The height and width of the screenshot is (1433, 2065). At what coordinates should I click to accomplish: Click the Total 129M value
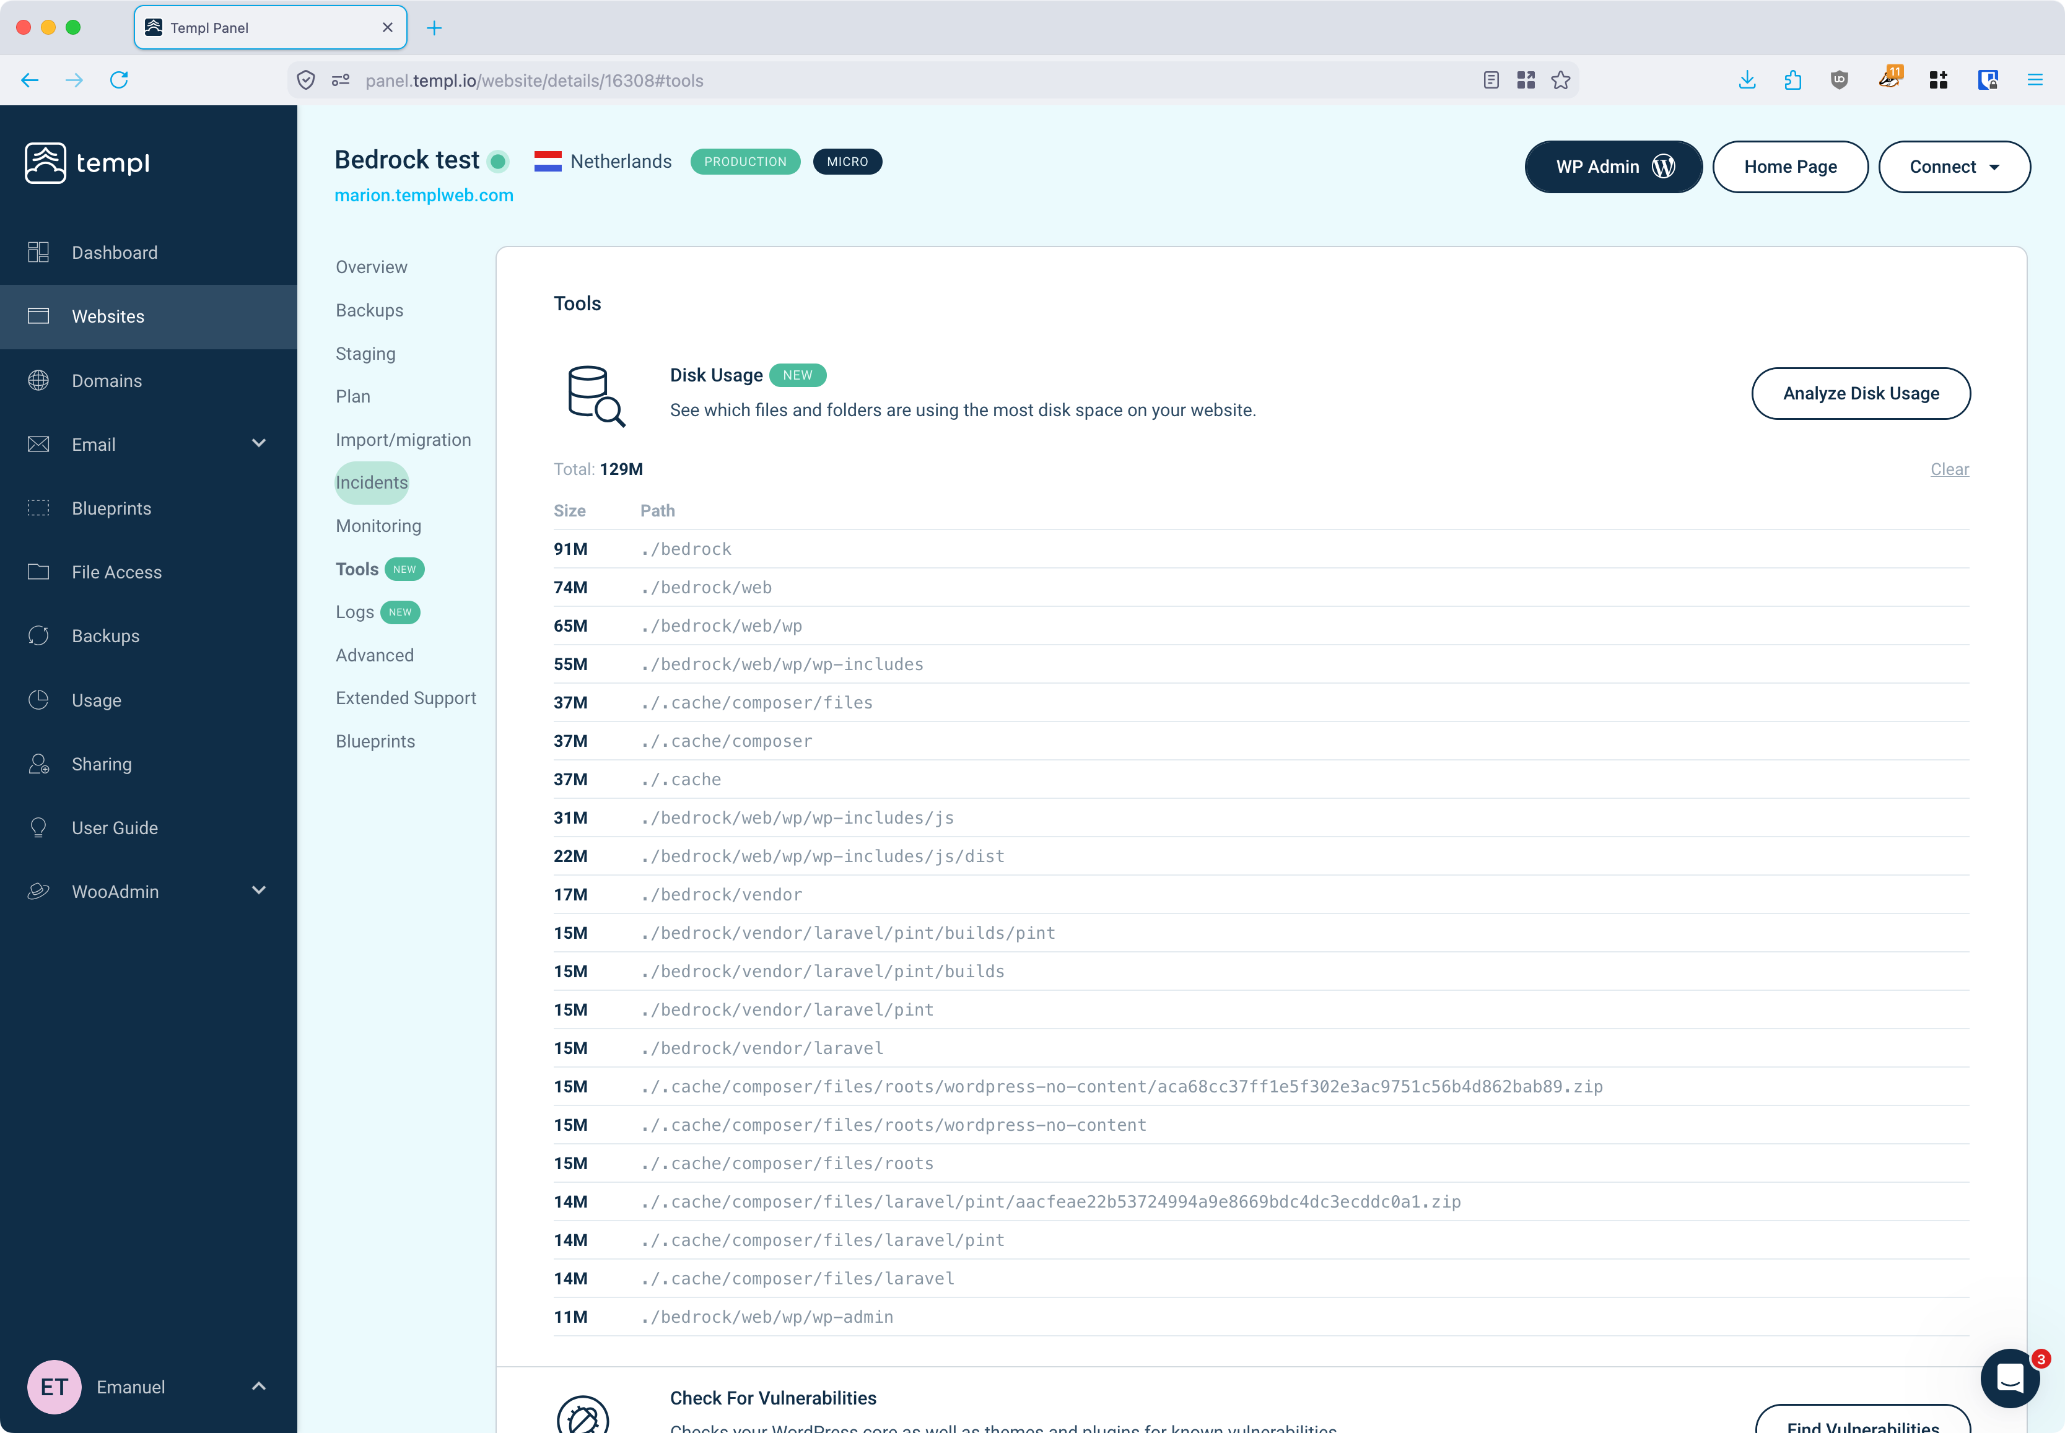tap(621, 469)
